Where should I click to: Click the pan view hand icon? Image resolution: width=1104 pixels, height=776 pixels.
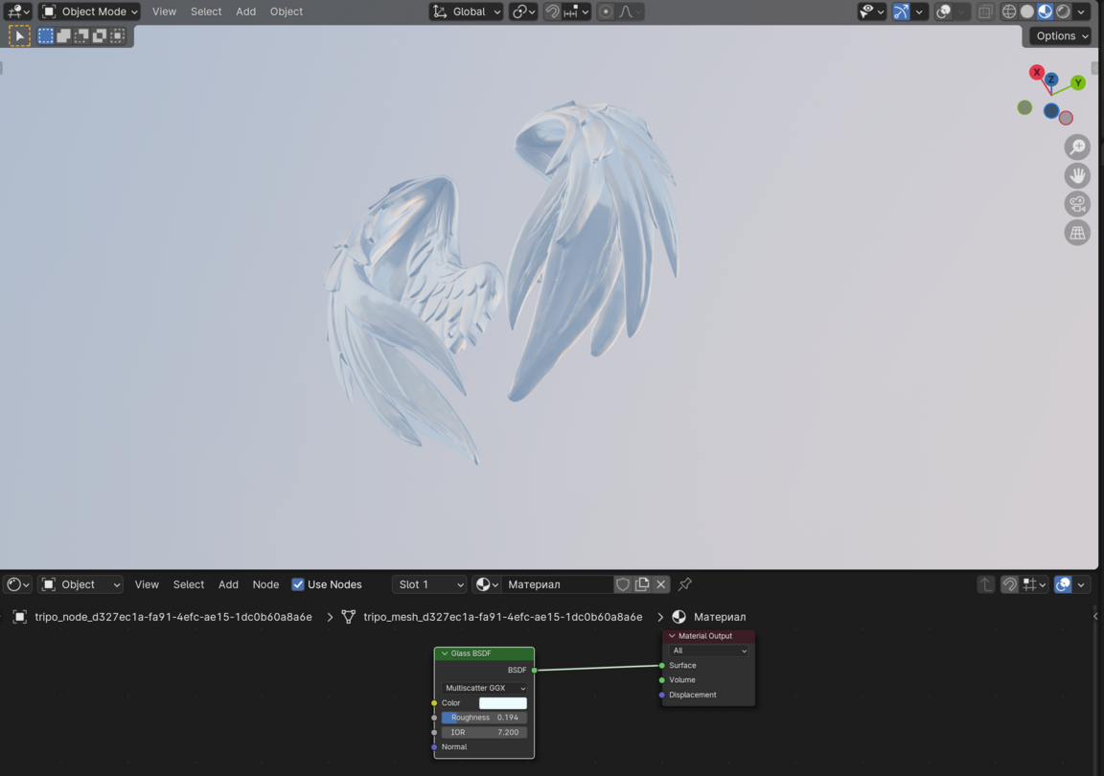(x=1077, y=175)
